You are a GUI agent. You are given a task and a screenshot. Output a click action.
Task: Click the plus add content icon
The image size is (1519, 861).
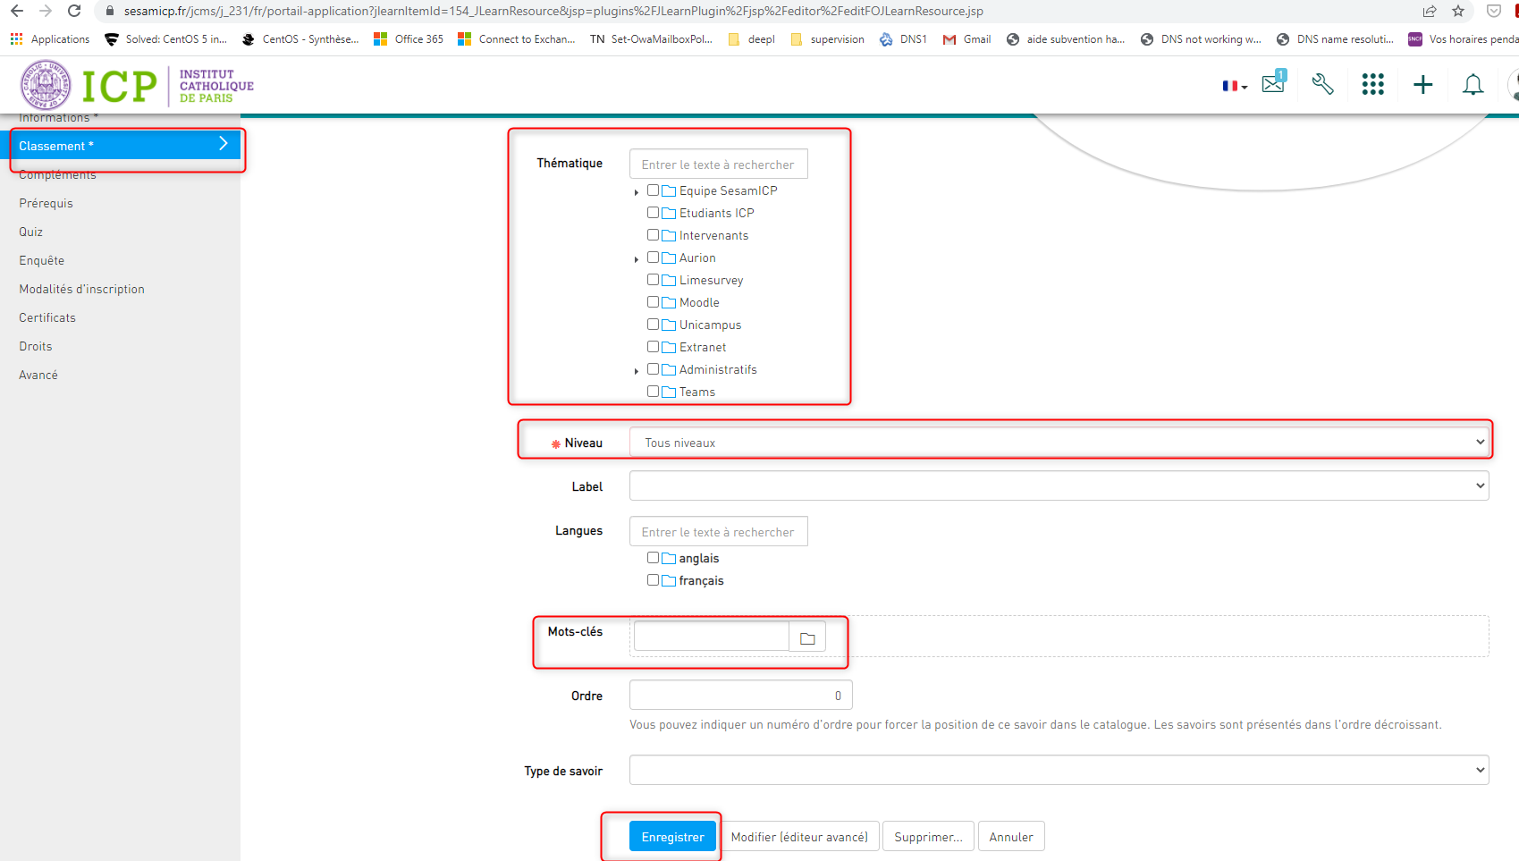(x=1422, y=85)
